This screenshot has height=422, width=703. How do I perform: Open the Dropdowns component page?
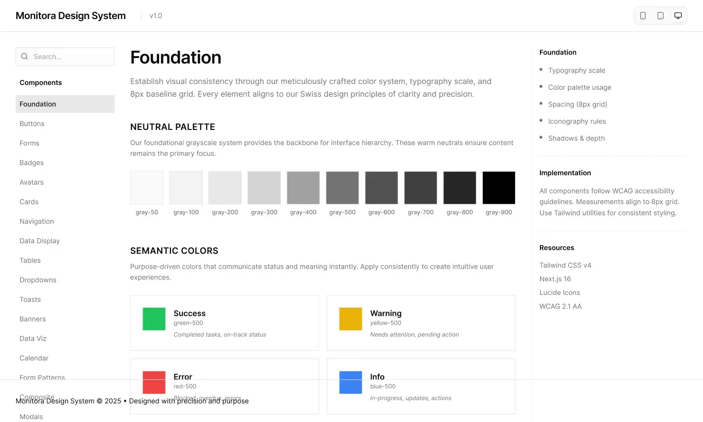38,280
